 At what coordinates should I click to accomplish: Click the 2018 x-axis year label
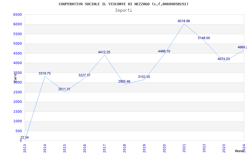click(124, 148)
